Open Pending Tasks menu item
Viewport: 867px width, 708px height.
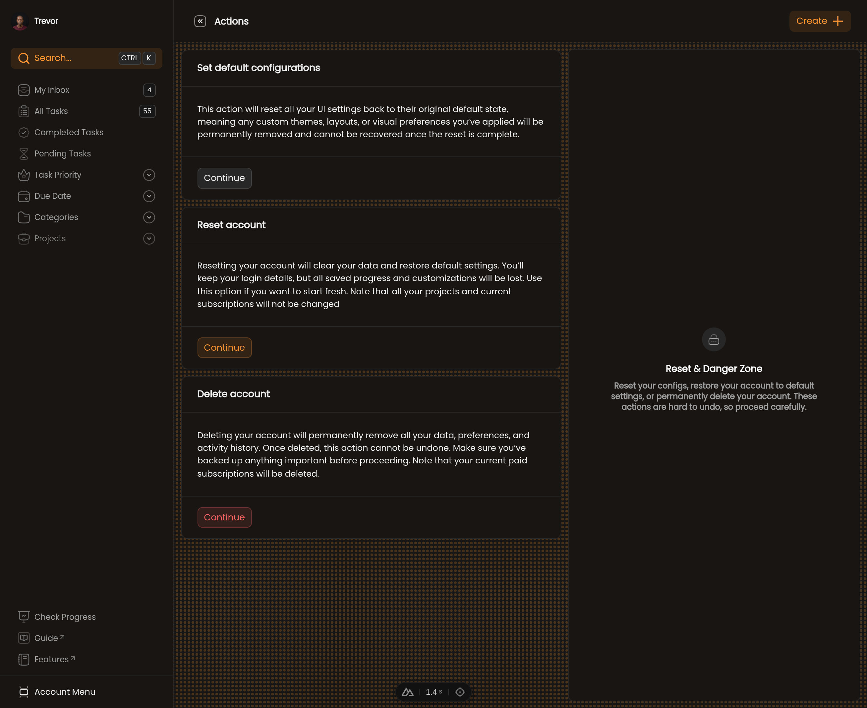pos(87,154)
